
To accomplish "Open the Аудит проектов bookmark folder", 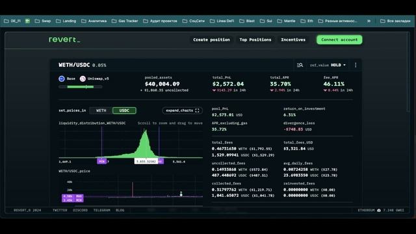I will (160, 21).
